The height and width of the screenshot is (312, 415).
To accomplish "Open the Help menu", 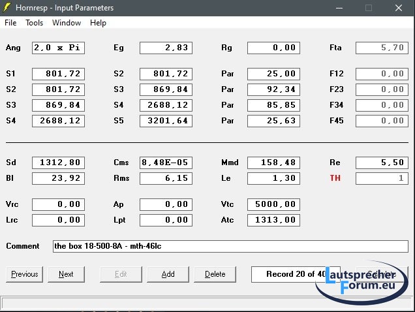I will point(98,23).
